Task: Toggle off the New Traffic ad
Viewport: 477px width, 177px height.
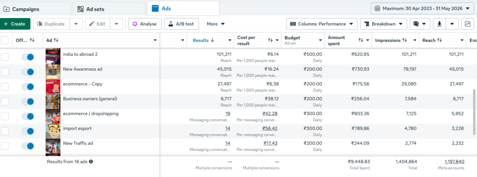Action: click(27, 146)
